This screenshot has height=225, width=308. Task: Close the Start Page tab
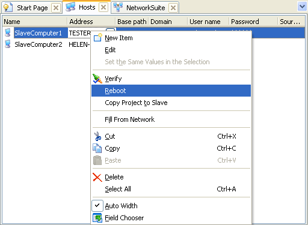(x=56, y=8)
